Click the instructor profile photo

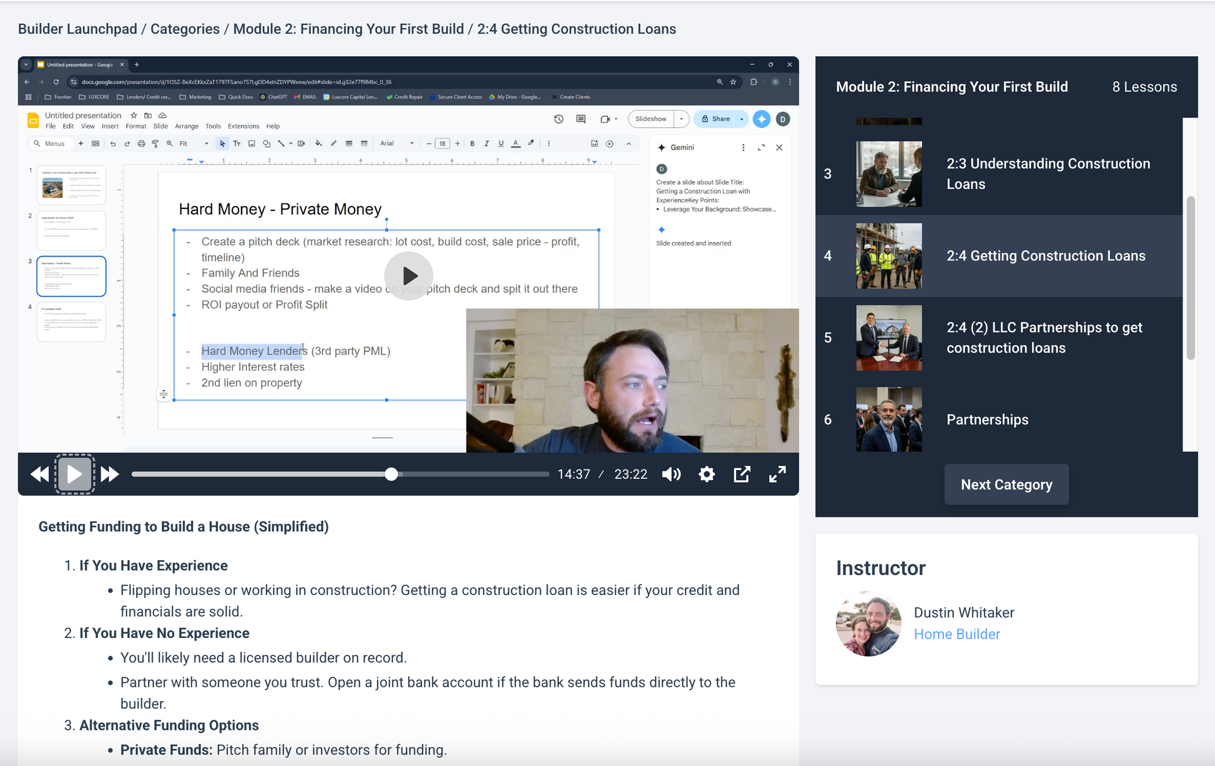[x=868, y=623]
